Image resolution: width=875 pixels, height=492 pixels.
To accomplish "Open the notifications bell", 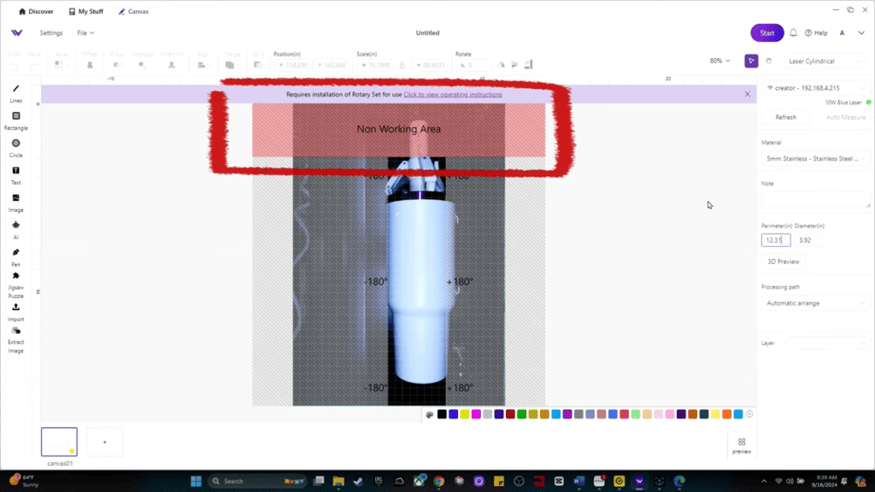I will pos(793,33).
